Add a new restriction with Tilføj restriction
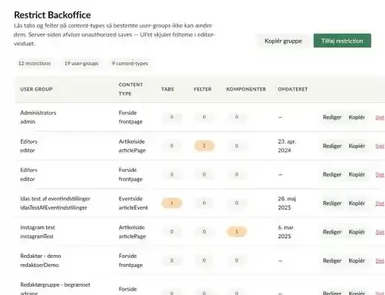Viewport: 385px width, 295px height. pyautogui.click(x=342, y=41)
